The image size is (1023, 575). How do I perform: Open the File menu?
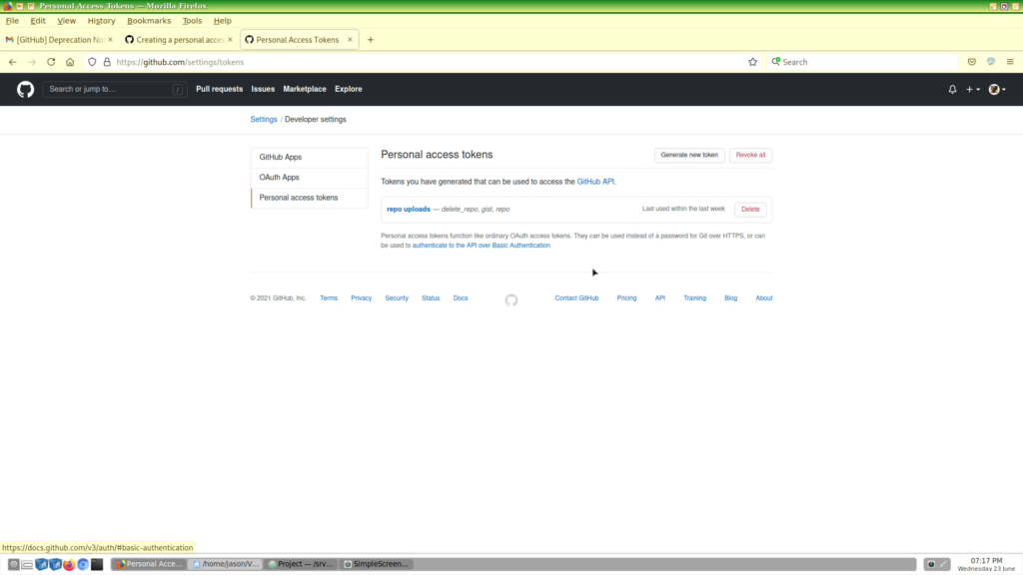coord(12,21)
